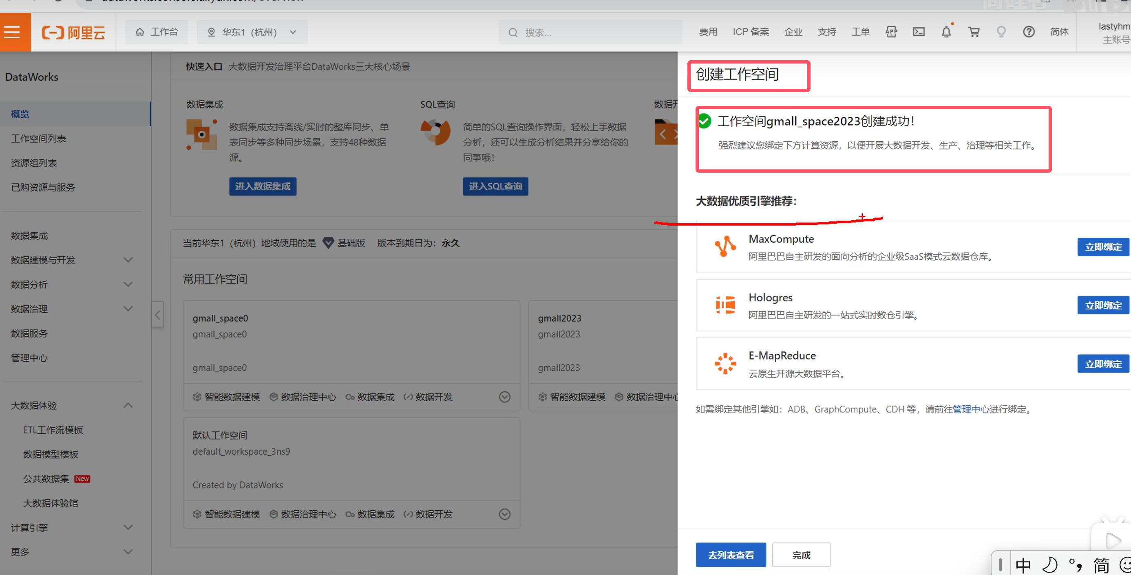The width and height of the screenshot is (1131, 575).
Task: Open the hamburger menu in top-left
Action: 13,32
